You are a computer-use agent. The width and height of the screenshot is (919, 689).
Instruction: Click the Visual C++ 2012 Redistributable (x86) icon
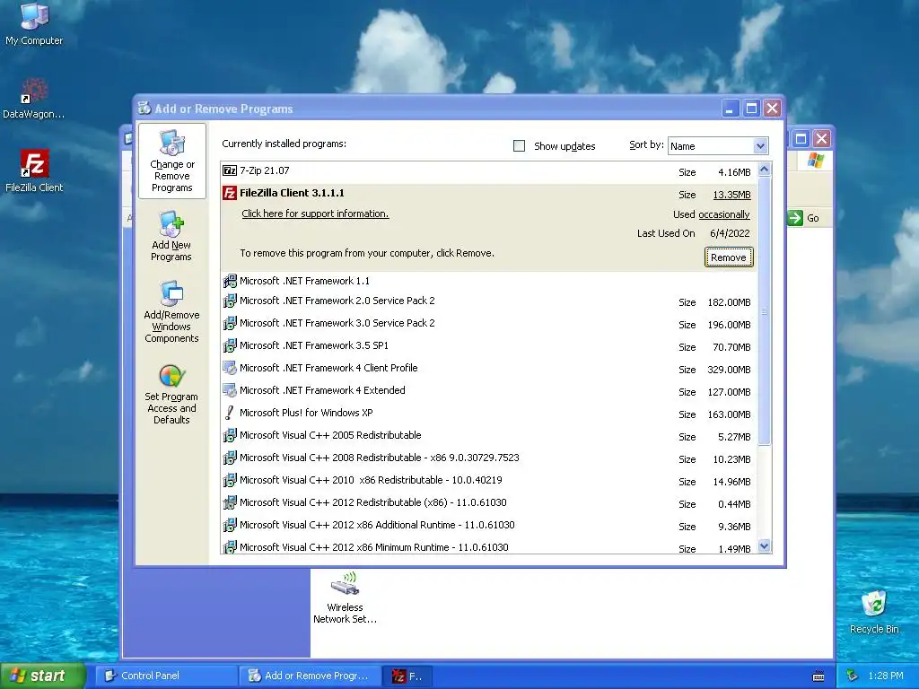[230, 502]
